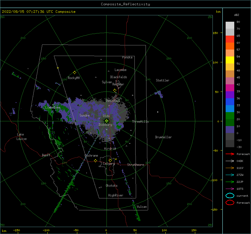Click the Composite_Reflectivity title
Screen dimensions: 251x234
click(x=126, y=4)
